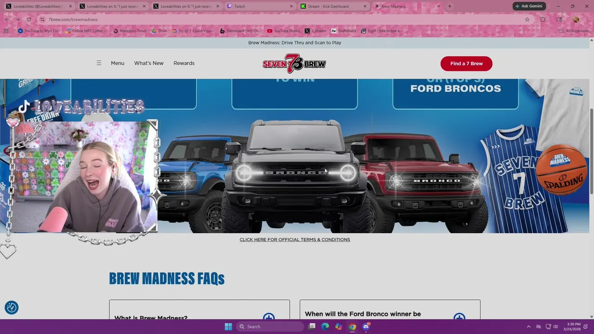Open the Menu navigation item
594x334 pixels.
(x=117, y=63)
